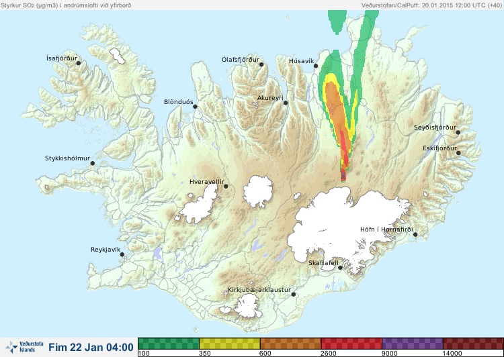This screenshot has width=504, height=357.
Task: Click the Skaftafell location dot
Action: 340,268
